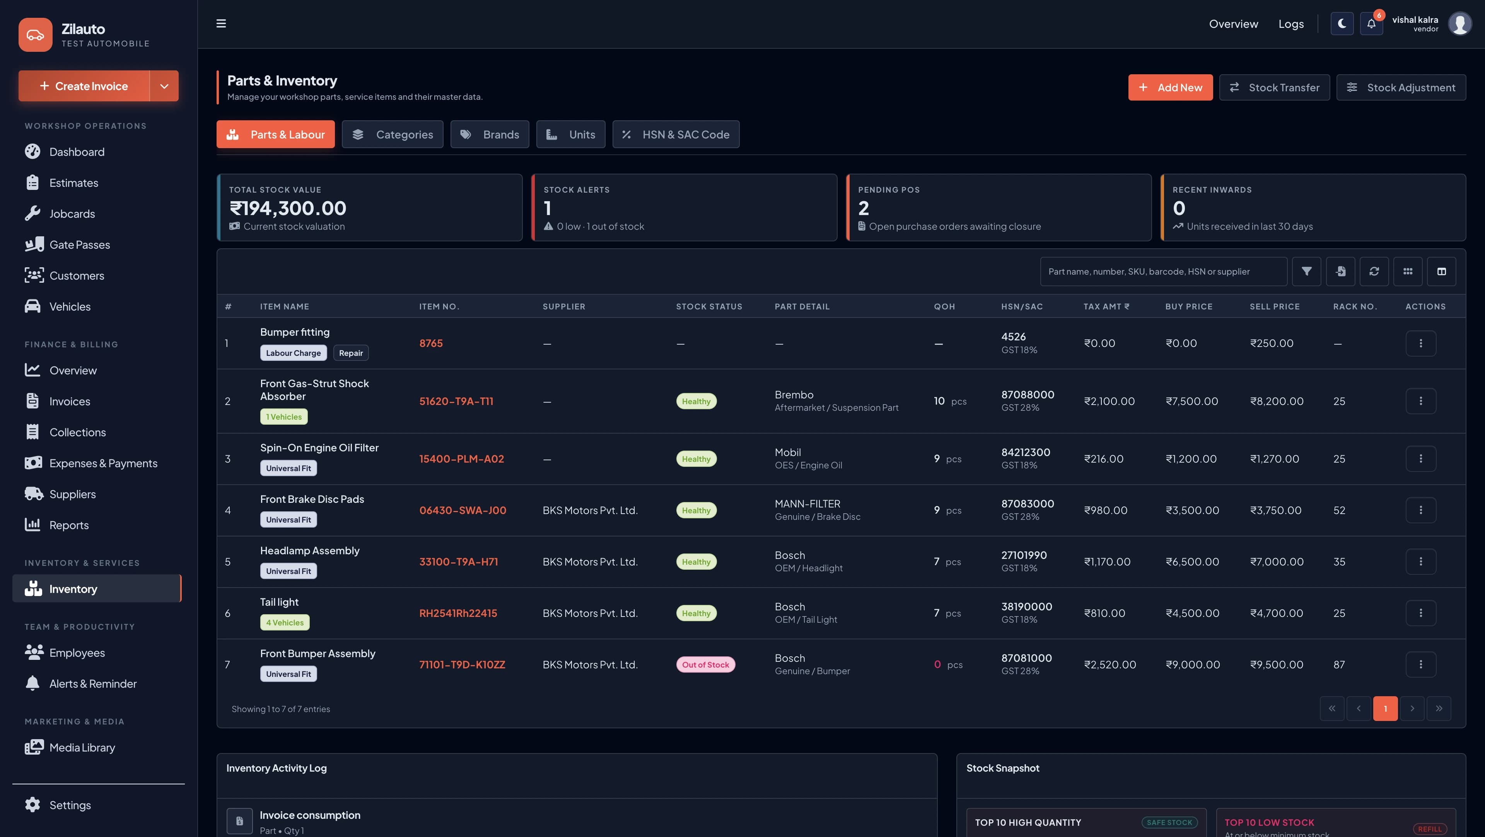Click item number 51620-T9A-T11
Image resolution: width=1485 pixels, height=837 pixels.
pyautogui.click(x=456, y=401)
